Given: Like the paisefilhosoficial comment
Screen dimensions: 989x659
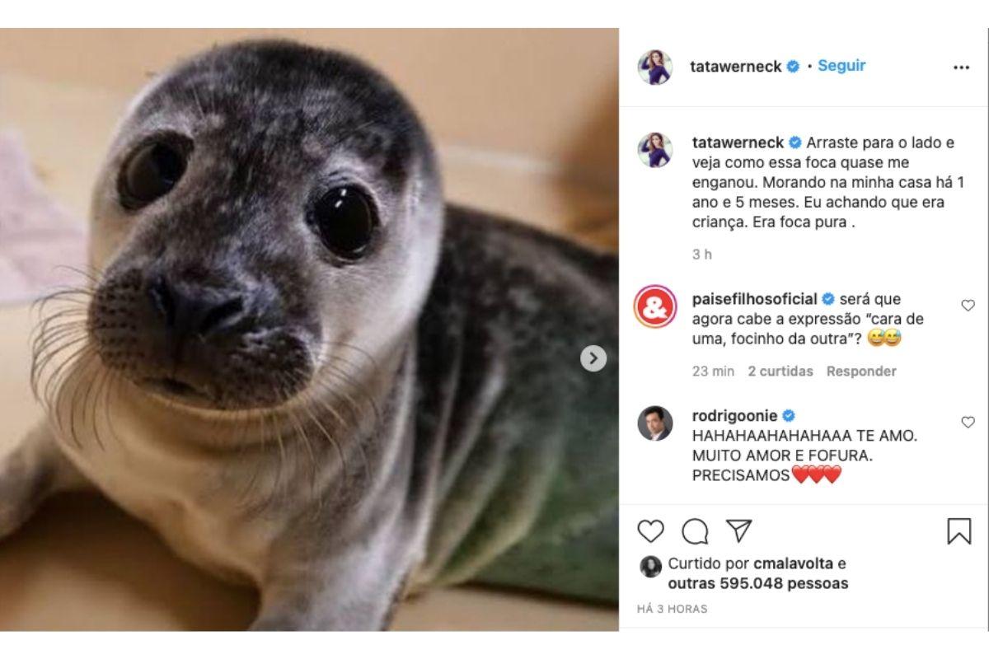Looking at the screenshot, I should coord(968,306).
